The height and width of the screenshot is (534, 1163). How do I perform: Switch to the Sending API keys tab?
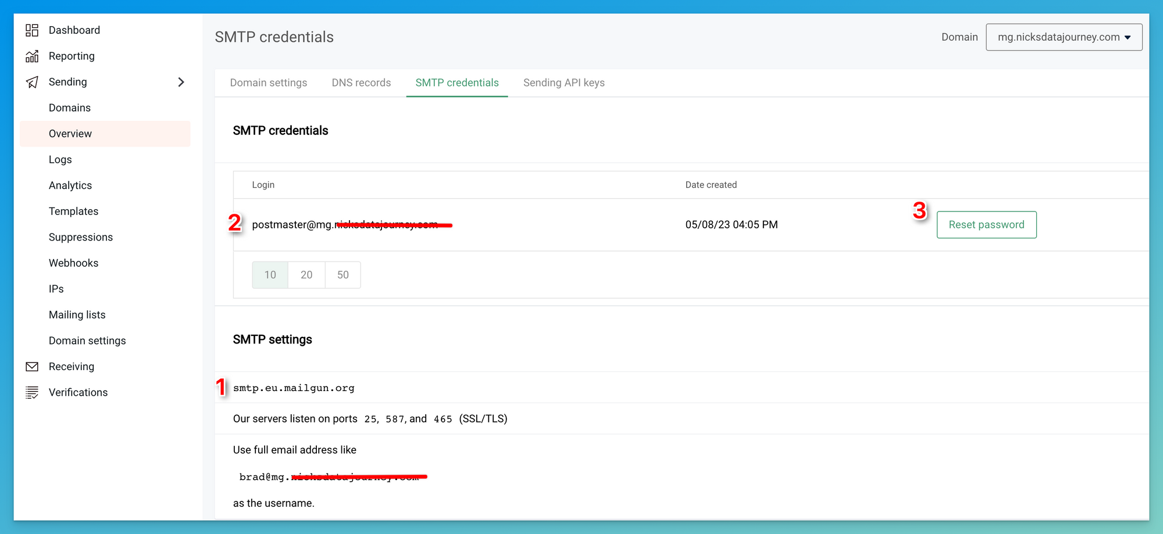[x=564, y=83]
